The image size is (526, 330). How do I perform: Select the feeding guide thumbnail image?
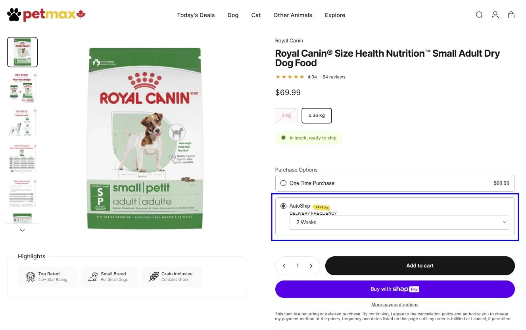(22, 158)
